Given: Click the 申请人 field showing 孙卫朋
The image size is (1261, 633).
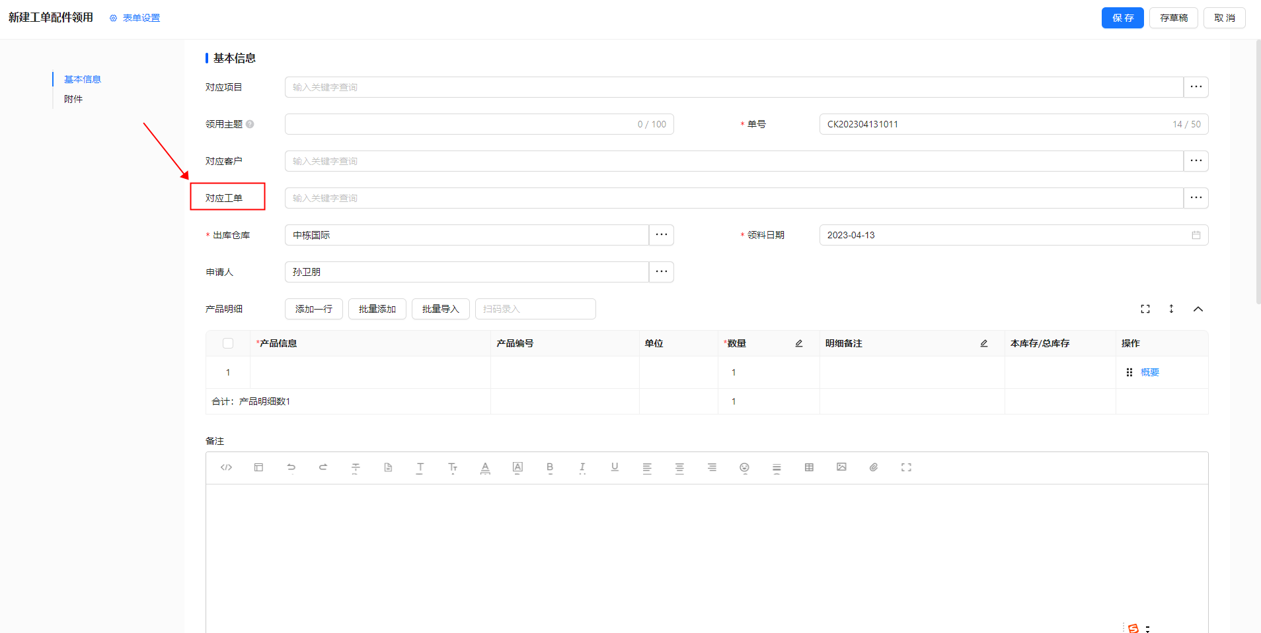Looking at the screenshot, I should pyautogui.click(x=467, y=272).
